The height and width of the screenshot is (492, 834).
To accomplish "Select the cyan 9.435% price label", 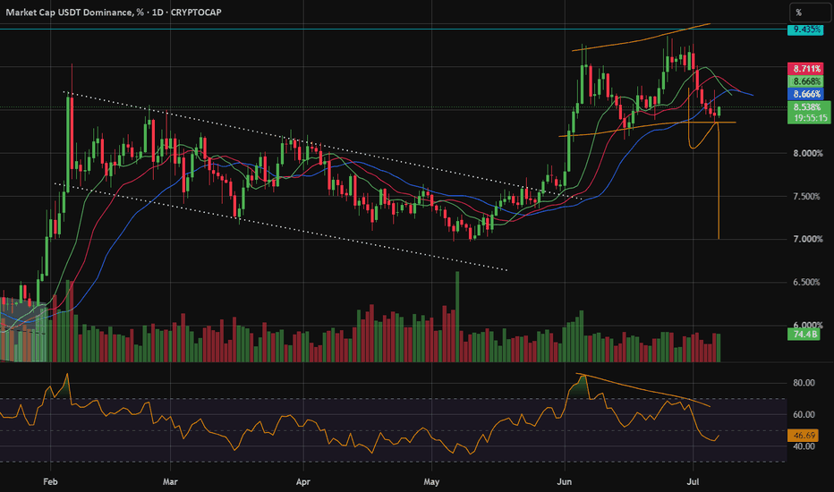I will coord(805,30).
